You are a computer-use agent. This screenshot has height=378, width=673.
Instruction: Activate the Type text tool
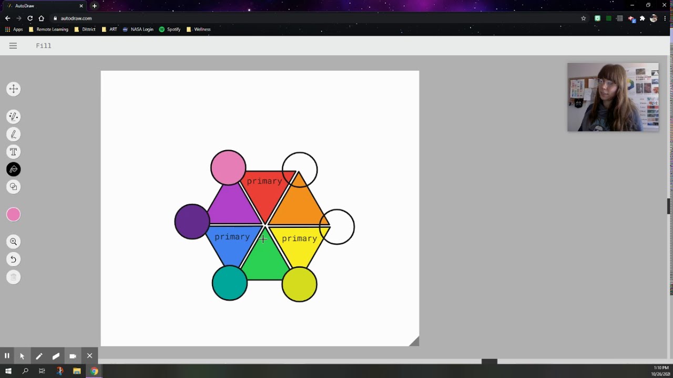[x=14, y=152]
